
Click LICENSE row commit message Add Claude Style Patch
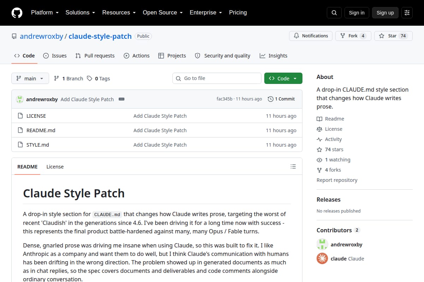pos(160,116)
